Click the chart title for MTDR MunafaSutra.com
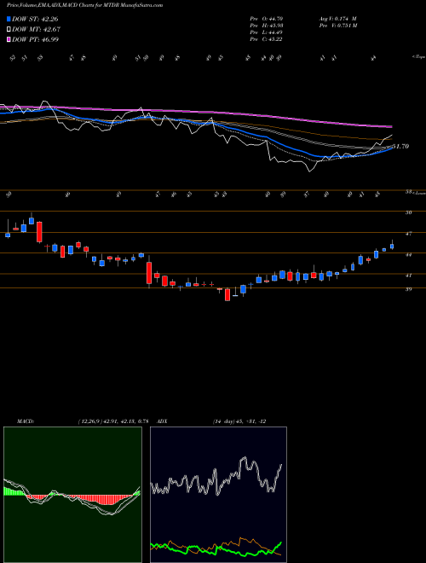The width and height of the screenshot is (426, 563). point(84,5)
